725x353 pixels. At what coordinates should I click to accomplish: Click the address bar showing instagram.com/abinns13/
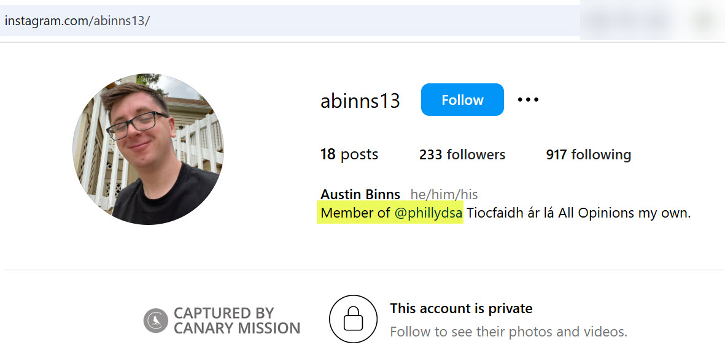click(246, 21)
